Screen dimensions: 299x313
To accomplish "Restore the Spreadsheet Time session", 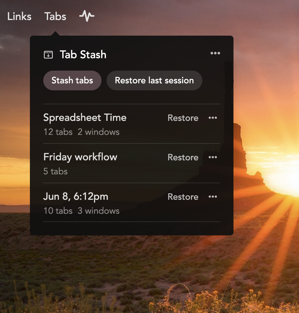I will coord(183,118).
